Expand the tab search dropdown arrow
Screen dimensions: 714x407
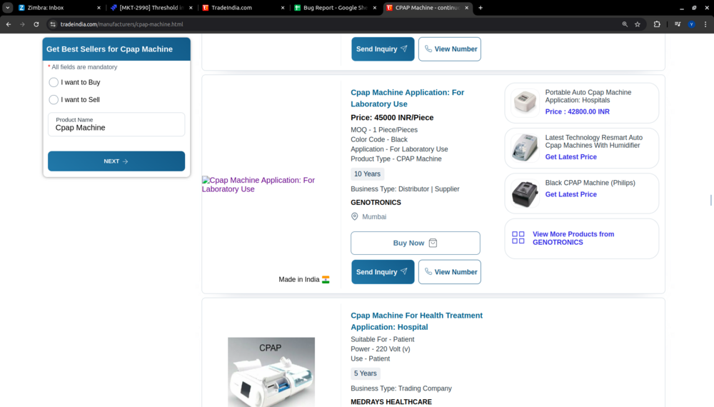click(7, 8)
